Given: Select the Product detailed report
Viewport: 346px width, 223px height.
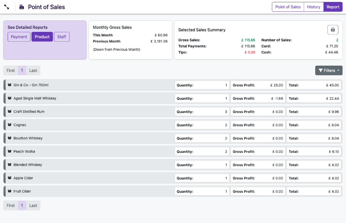Looking at the screenshot, I should pyautogui.click(x=42, y=37).
